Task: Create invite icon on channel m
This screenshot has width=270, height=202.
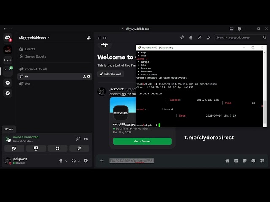Action: pyautogui.click(x=84, y=77)
